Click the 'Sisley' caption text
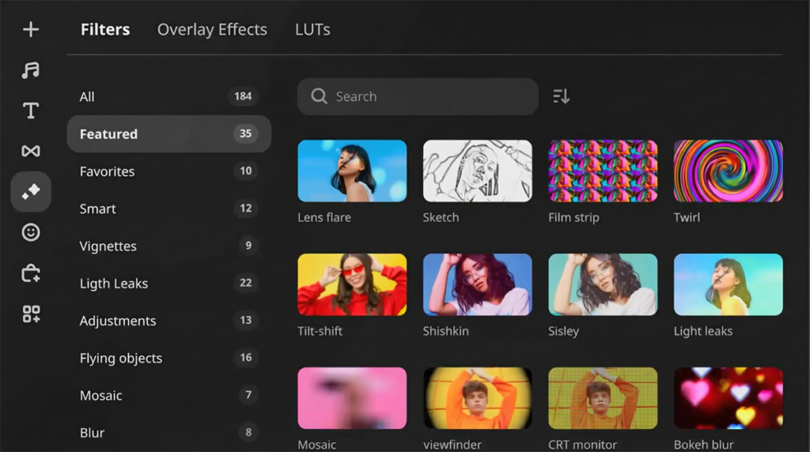 563,331
